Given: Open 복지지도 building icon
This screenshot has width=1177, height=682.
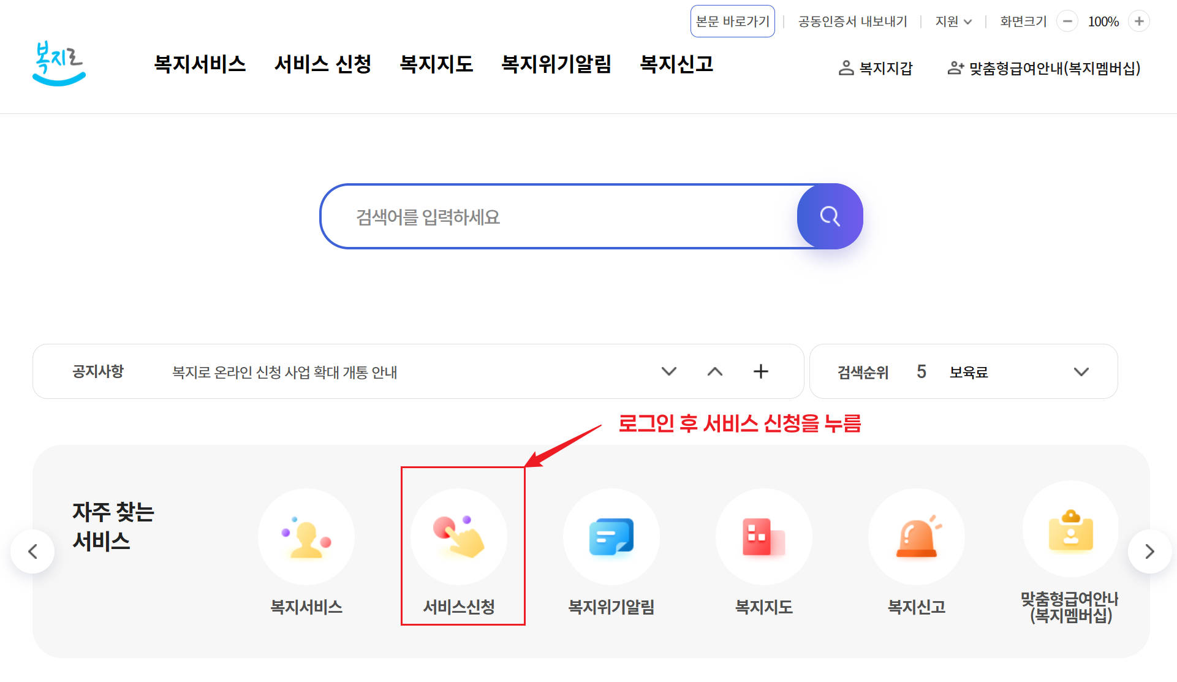Looking at the screenshot, I should (763, 536).
